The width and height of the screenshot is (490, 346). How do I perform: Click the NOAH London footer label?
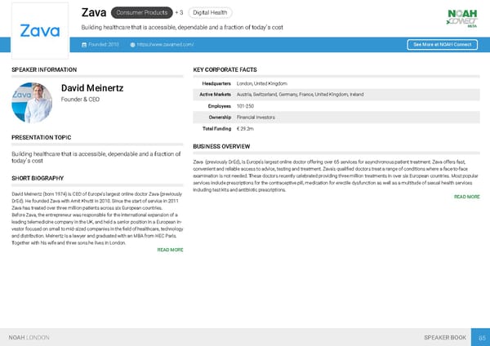coord(29,337)
